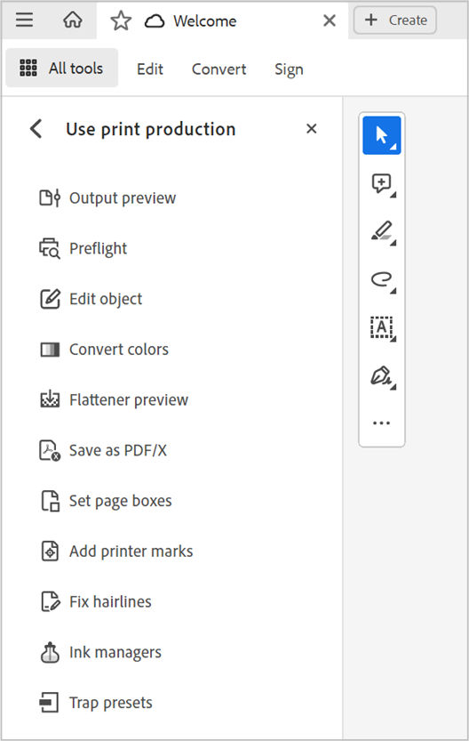Open Set page boxes
The width and height of the screenshot is (469, 741).
[x=120, y=502]
